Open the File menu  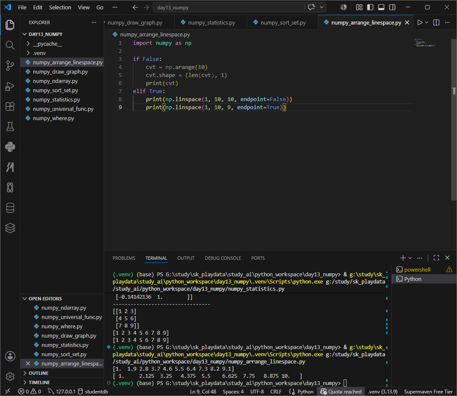(22, 7)
